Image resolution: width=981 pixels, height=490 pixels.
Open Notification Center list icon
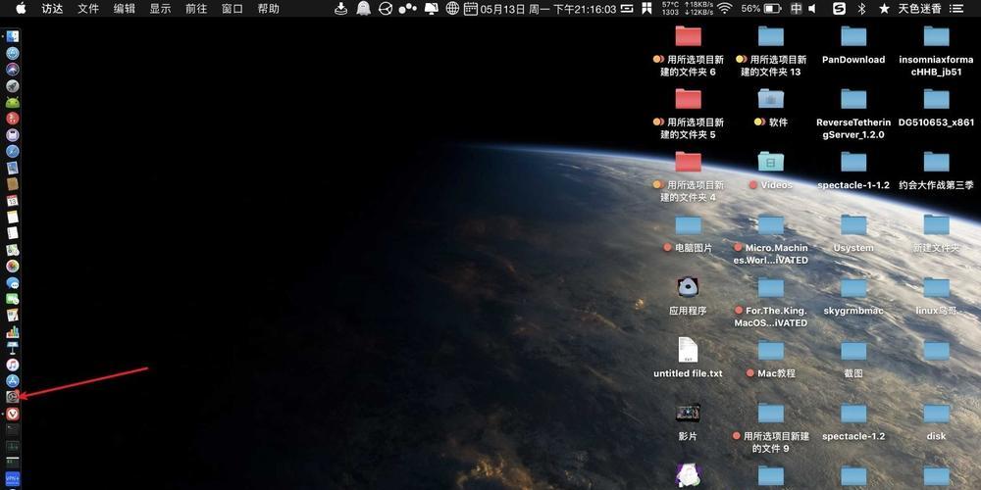(x=955, y=8)
